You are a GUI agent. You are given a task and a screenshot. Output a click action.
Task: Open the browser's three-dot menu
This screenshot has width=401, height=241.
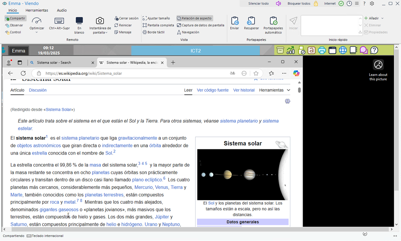pos(284,73)
